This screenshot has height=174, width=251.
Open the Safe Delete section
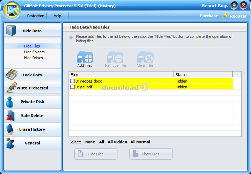click(32, 116)
